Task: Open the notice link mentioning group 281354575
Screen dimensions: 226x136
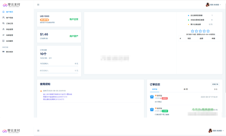Action: click(54, 99)
